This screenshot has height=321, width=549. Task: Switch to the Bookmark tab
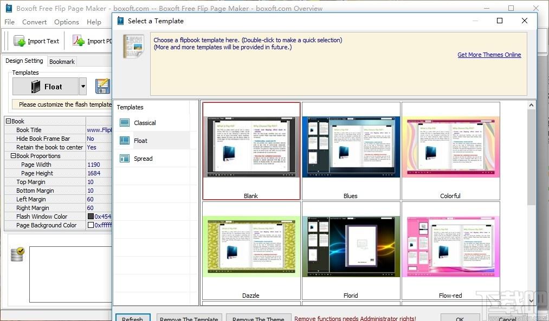coord(62,62)
